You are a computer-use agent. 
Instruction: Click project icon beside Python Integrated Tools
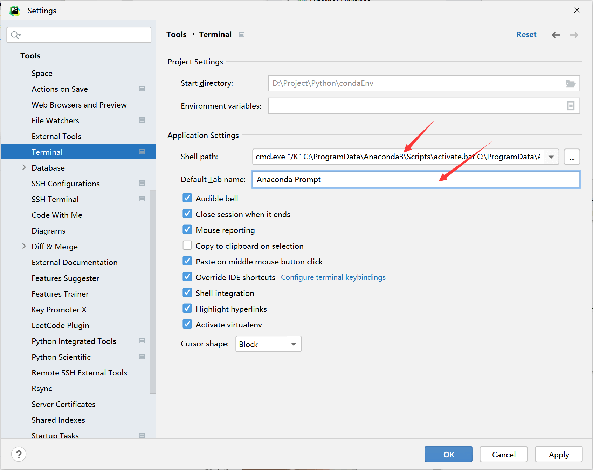tap(142, 341)
